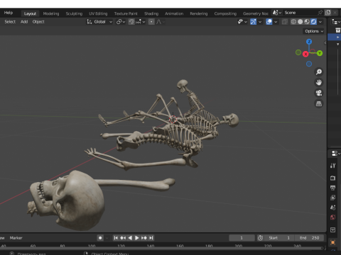Switch to the Shading workspace tab
Screen dimensions: 341x255
click(x=151, y=13)
